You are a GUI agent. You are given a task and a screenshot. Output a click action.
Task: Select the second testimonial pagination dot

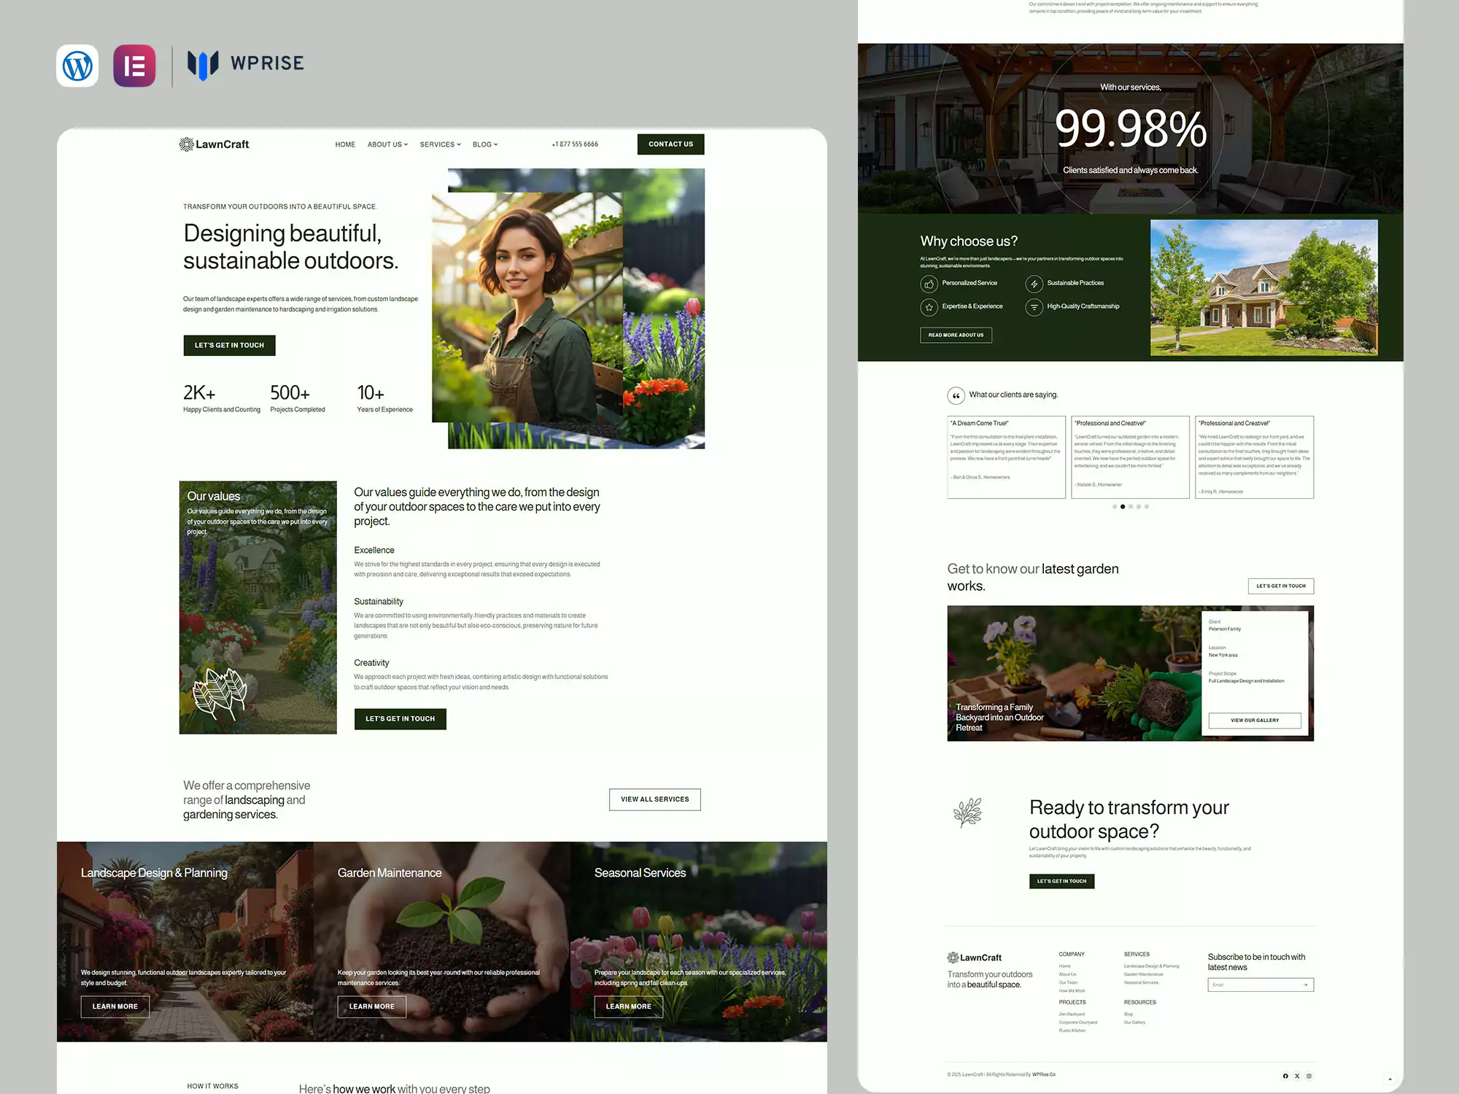point(1123,505)
